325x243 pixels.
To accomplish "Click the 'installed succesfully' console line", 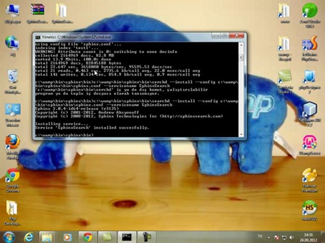I will [x=92, y=128].
